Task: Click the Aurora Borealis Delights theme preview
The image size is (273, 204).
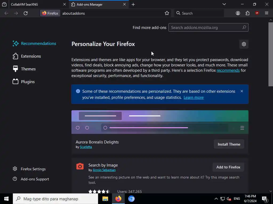Action: pyautogui.click(x=160, y=122)
